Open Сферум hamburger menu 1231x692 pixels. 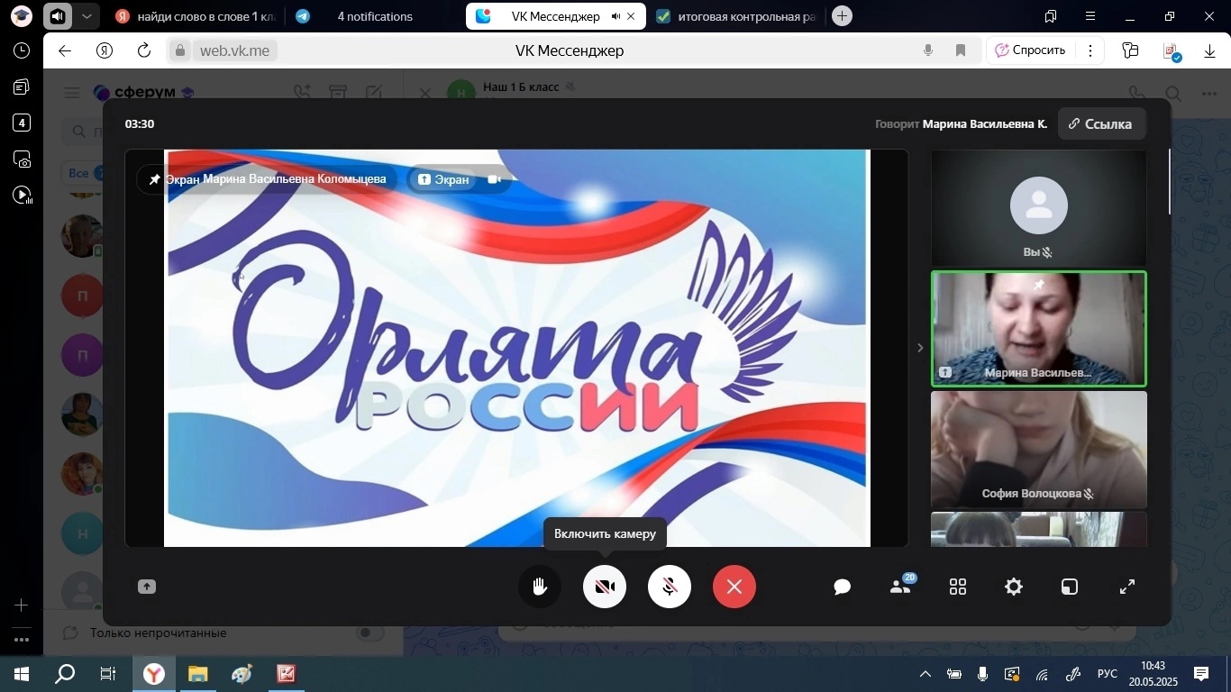coord(72,93)
